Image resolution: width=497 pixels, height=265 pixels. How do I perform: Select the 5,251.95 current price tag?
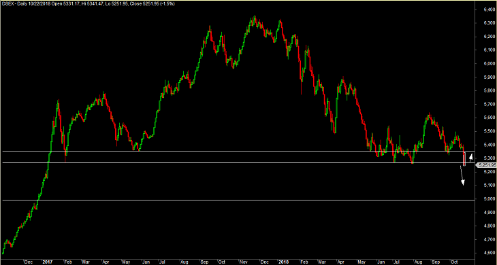[x=487, y=164]
